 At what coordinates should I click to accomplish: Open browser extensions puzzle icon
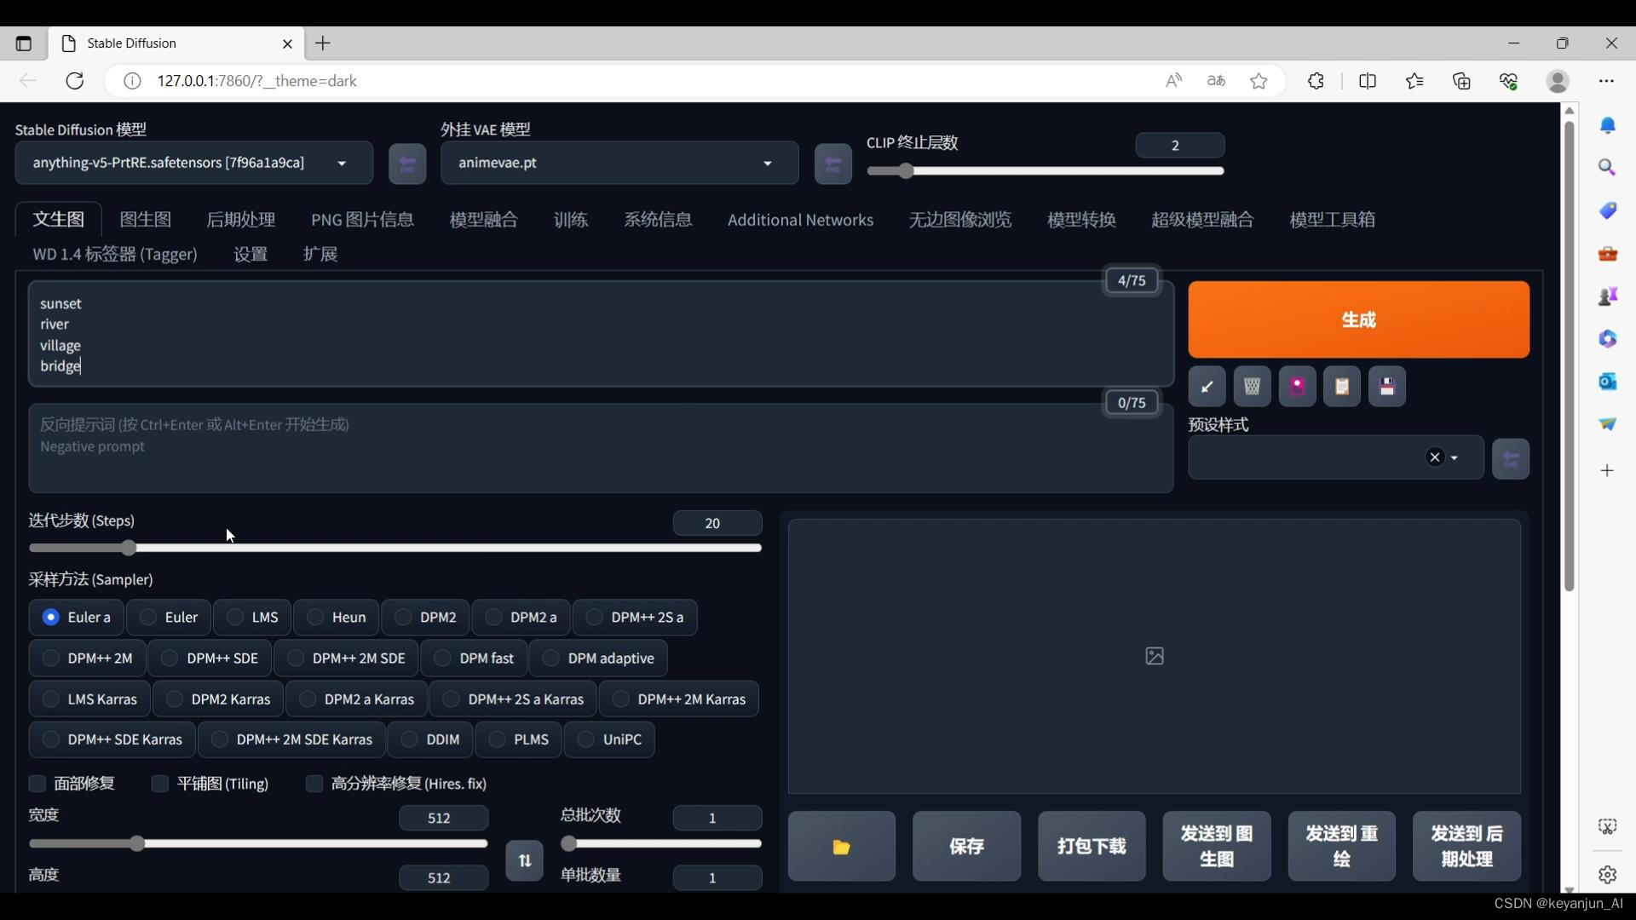[1316, 81]
